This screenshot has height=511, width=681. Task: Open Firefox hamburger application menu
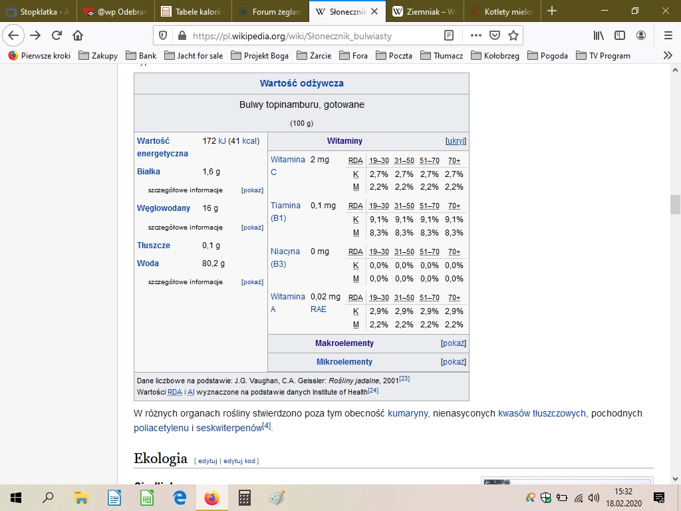tap(668, 35)
